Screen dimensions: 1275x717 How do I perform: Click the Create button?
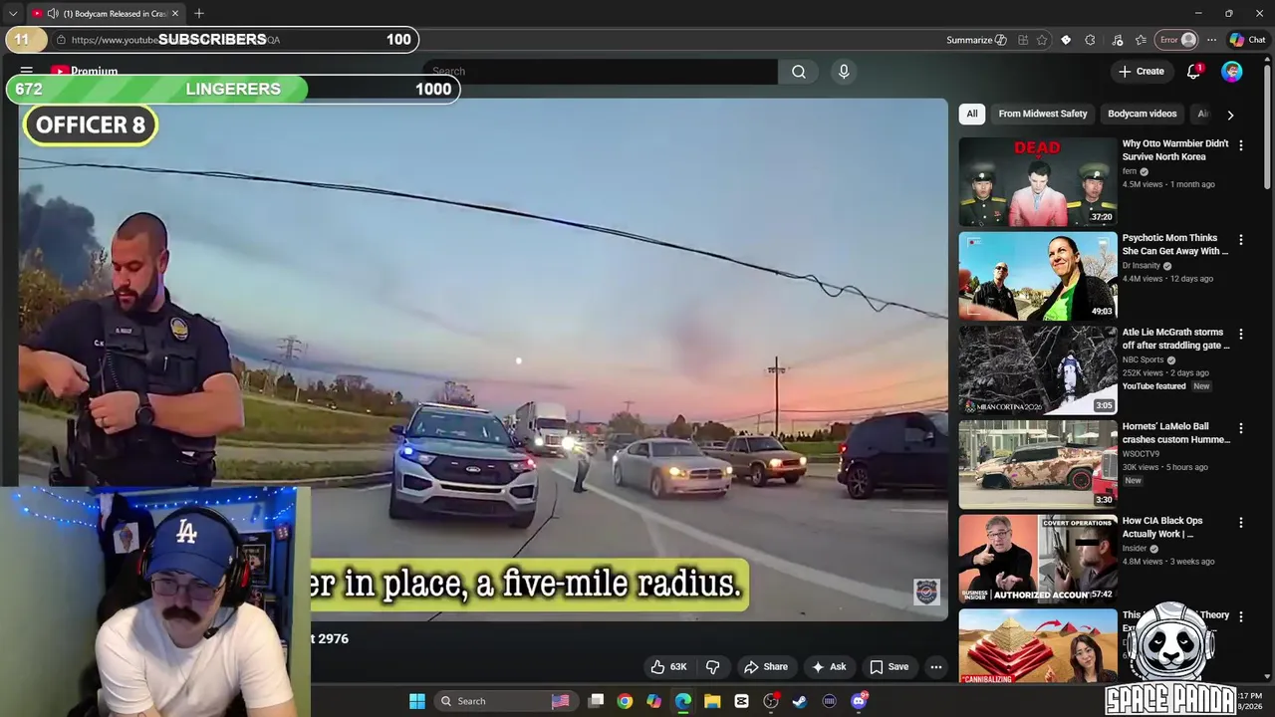pyautogui.click(x=1141, y=72)
